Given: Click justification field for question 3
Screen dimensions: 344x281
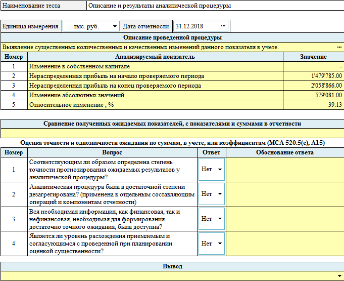Looking at the screenshot, I should (x=285, y=219).
